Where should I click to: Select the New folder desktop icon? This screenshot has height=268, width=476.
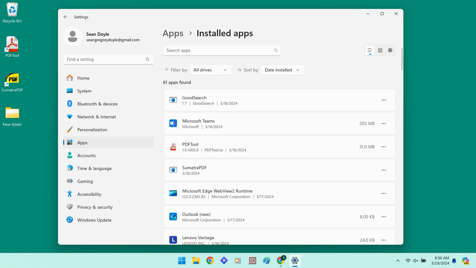[12, 116]
